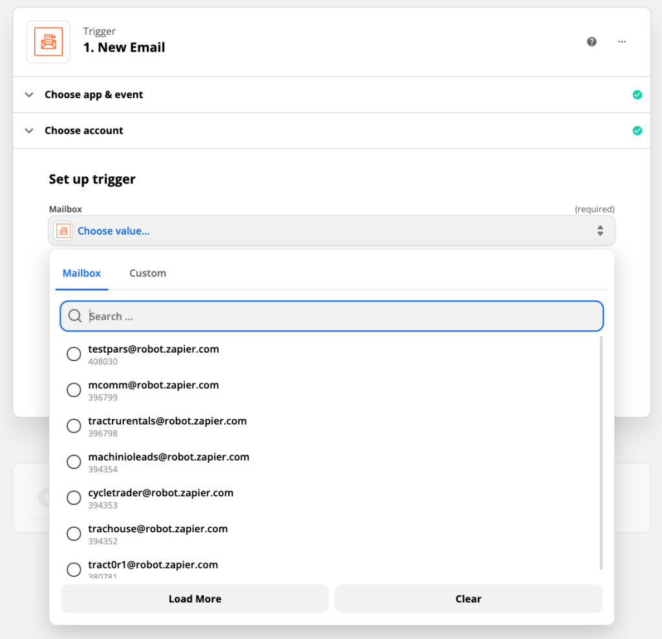The height and width of the screenshot is (639, 662).
Task: Click the Email Parser trigger app icon
Action: point(48,42)
